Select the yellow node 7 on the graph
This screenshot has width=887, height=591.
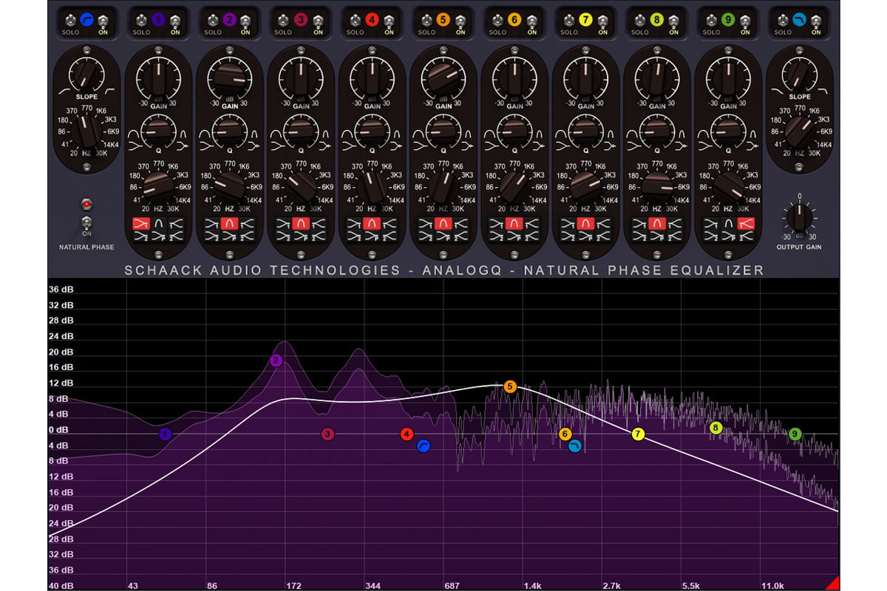[x=638, y=434]
